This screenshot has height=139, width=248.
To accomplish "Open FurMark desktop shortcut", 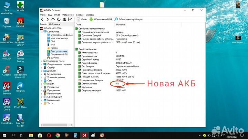I will (20, 22).
